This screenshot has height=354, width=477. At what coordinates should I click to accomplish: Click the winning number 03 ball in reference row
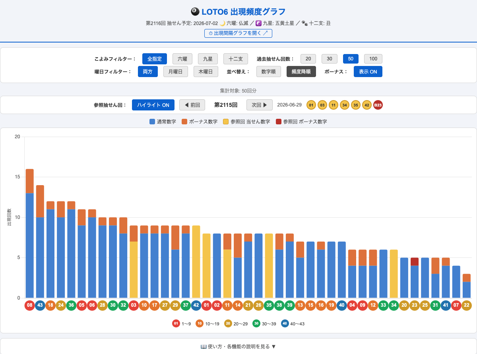click(x=322, y=105)
